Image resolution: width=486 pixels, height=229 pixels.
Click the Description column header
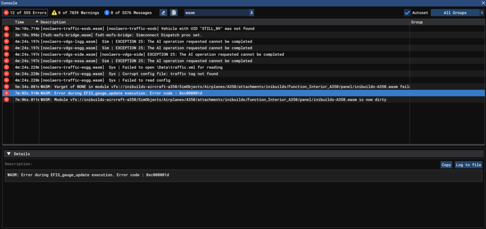53,22
